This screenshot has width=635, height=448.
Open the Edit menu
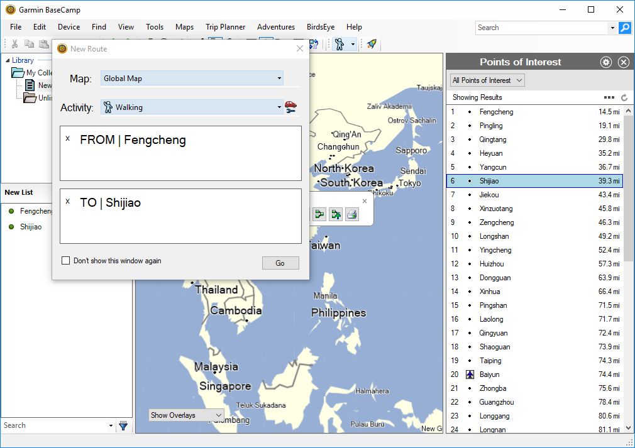pos(40,27)
